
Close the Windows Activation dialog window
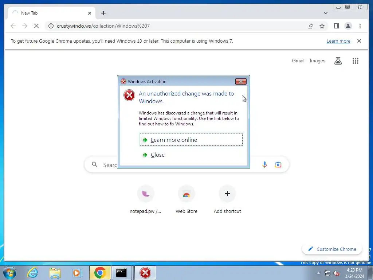241,81
